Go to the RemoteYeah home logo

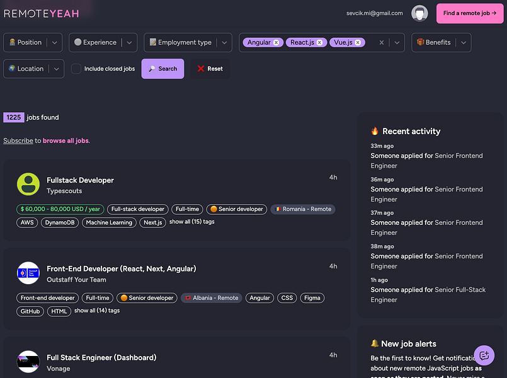pos(40,13)
